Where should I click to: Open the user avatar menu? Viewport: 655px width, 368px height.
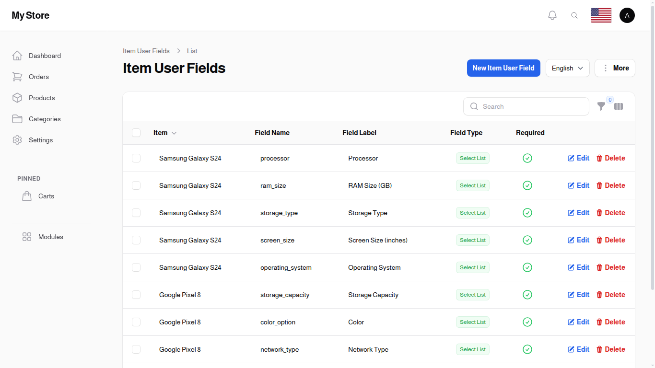coord(627,15)
